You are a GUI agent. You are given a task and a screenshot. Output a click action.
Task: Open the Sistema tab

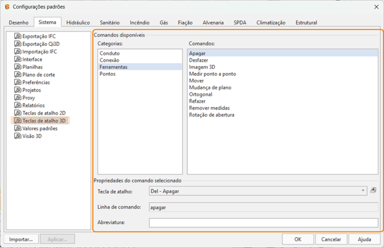pyautogui.click(x=47, y=22)
